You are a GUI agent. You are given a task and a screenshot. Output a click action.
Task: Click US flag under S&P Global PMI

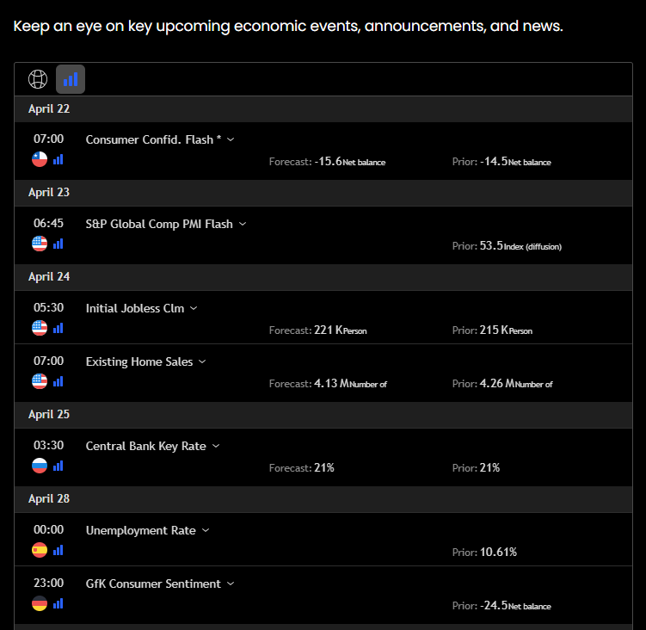coord(40,244)
